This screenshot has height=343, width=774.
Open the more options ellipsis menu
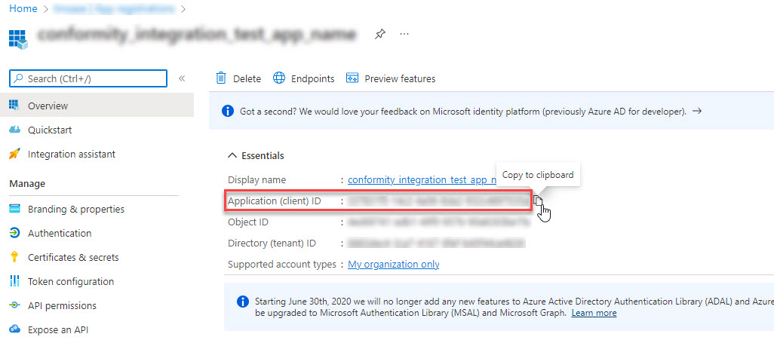[x=404, y=35]
